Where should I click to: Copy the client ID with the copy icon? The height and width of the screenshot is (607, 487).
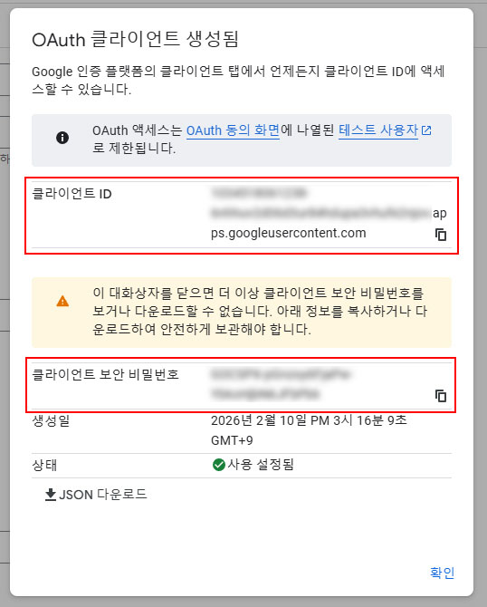coord(441,235)
